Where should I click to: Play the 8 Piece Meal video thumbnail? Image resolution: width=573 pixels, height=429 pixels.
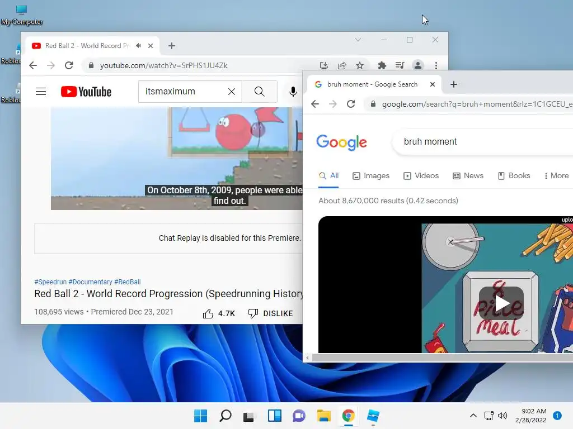tap(501, 303)
